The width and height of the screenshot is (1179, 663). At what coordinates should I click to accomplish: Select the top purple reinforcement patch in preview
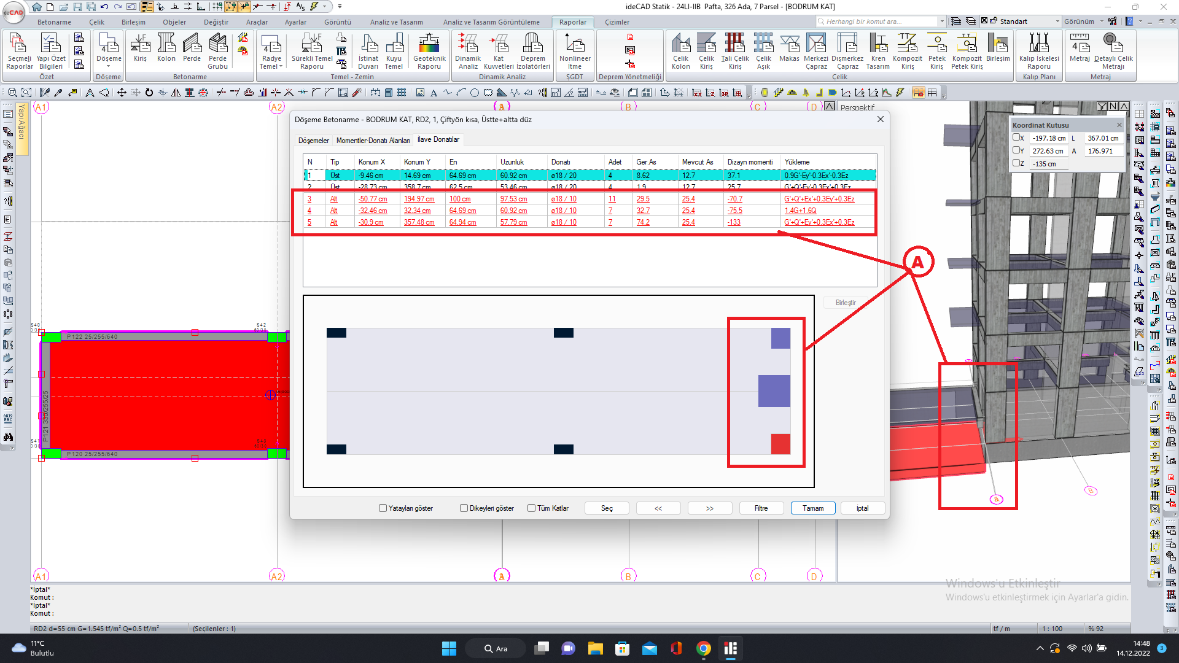(780, 338)
